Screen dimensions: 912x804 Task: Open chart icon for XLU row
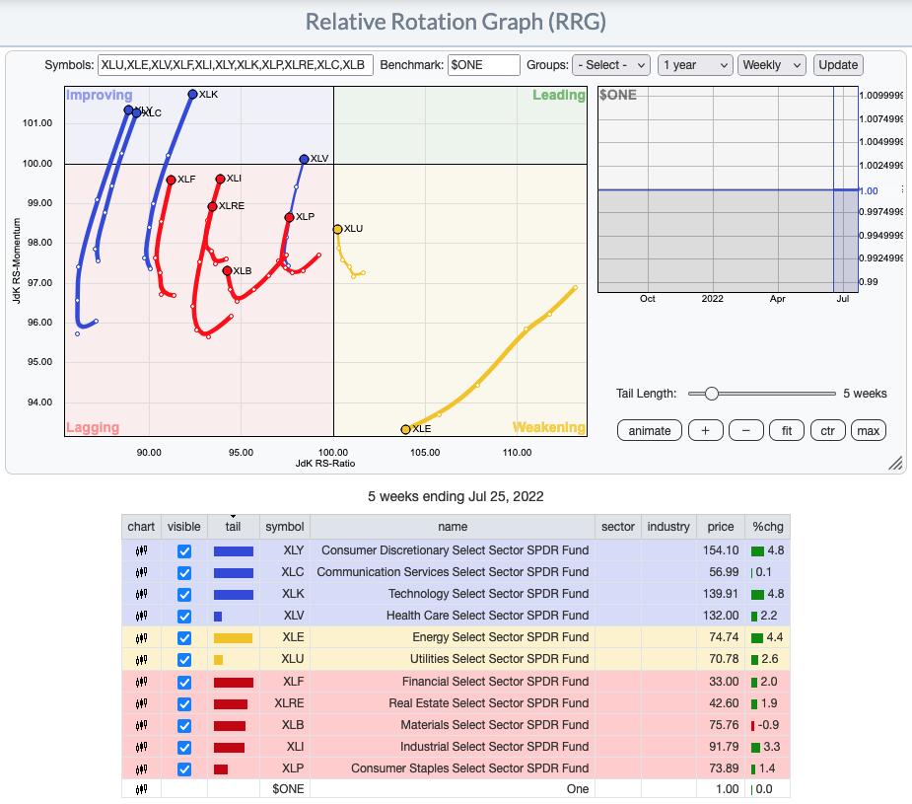click(x=141, y=660)
